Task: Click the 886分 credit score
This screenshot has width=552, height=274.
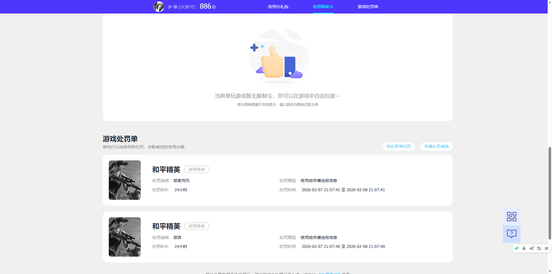Action: [208, 6]
